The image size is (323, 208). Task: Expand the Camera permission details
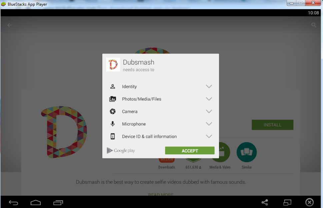point(209,111)
